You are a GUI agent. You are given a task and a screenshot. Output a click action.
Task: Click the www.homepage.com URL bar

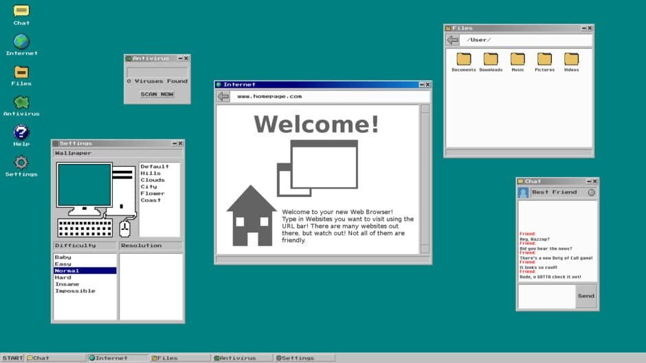click(331, 96)
